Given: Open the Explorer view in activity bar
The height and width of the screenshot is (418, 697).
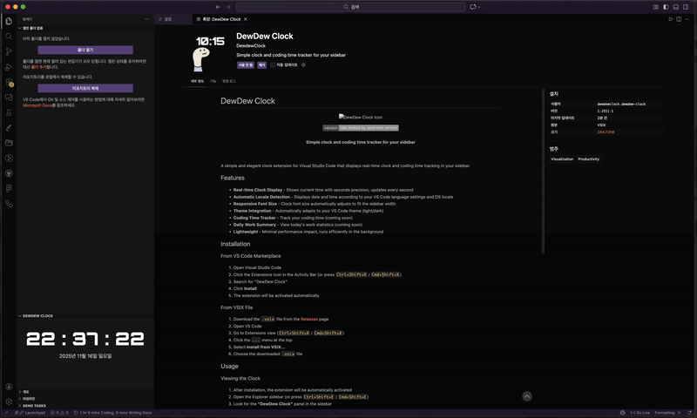Looking at the screenshot, I should [x=9, y=21].
